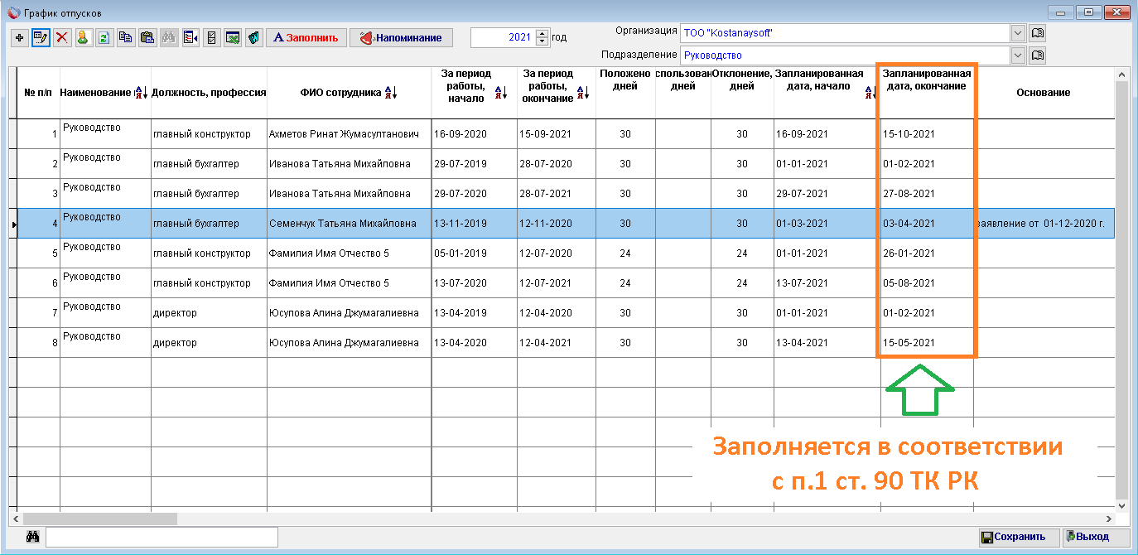This screenshot has height=555, width=1138.
Task: Click the red X delete icon
Action: (x=62, y=37)
